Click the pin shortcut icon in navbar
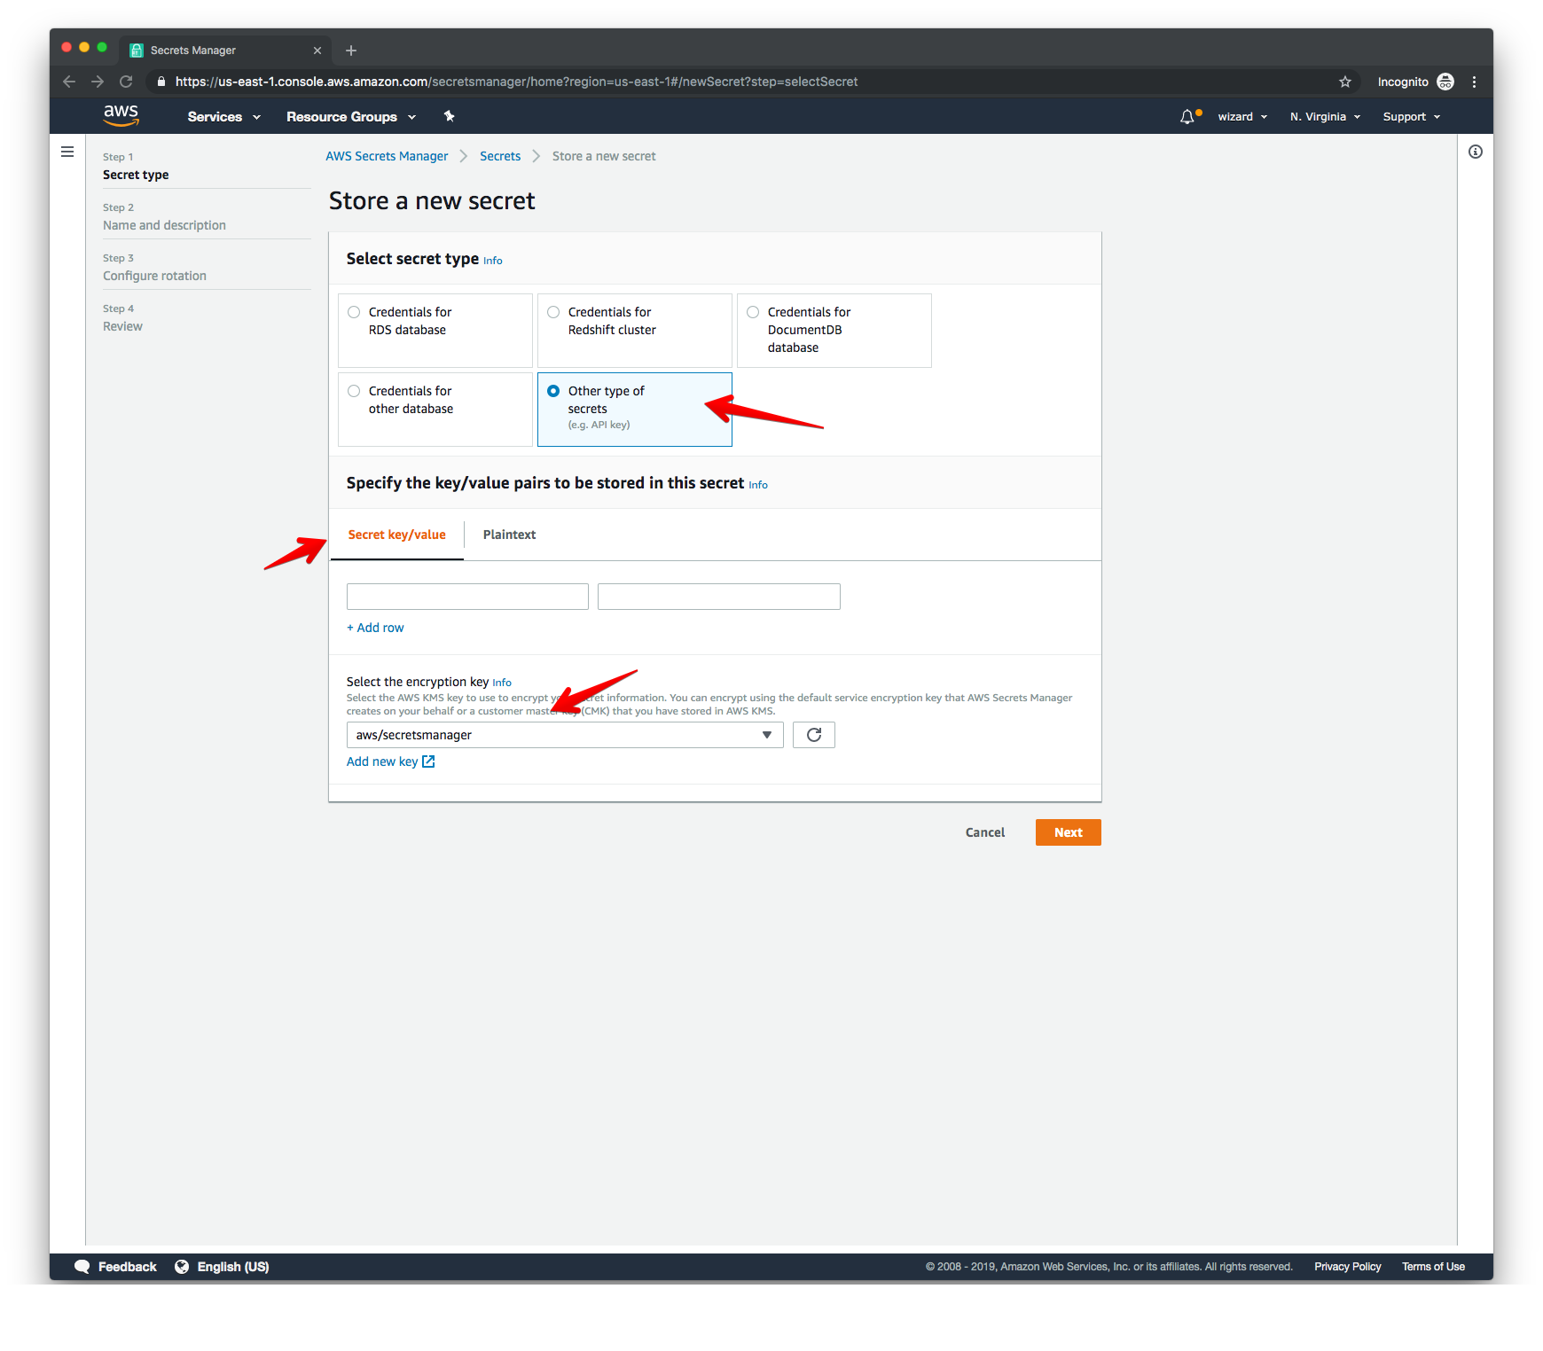Viewport: 1543px width, 1351px height. pos(449,116)
